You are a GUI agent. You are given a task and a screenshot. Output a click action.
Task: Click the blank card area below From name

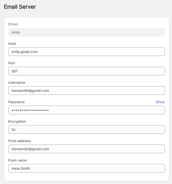point(86,177)
